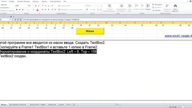
Task: Click the yellow Маска button
Action: 90,31
